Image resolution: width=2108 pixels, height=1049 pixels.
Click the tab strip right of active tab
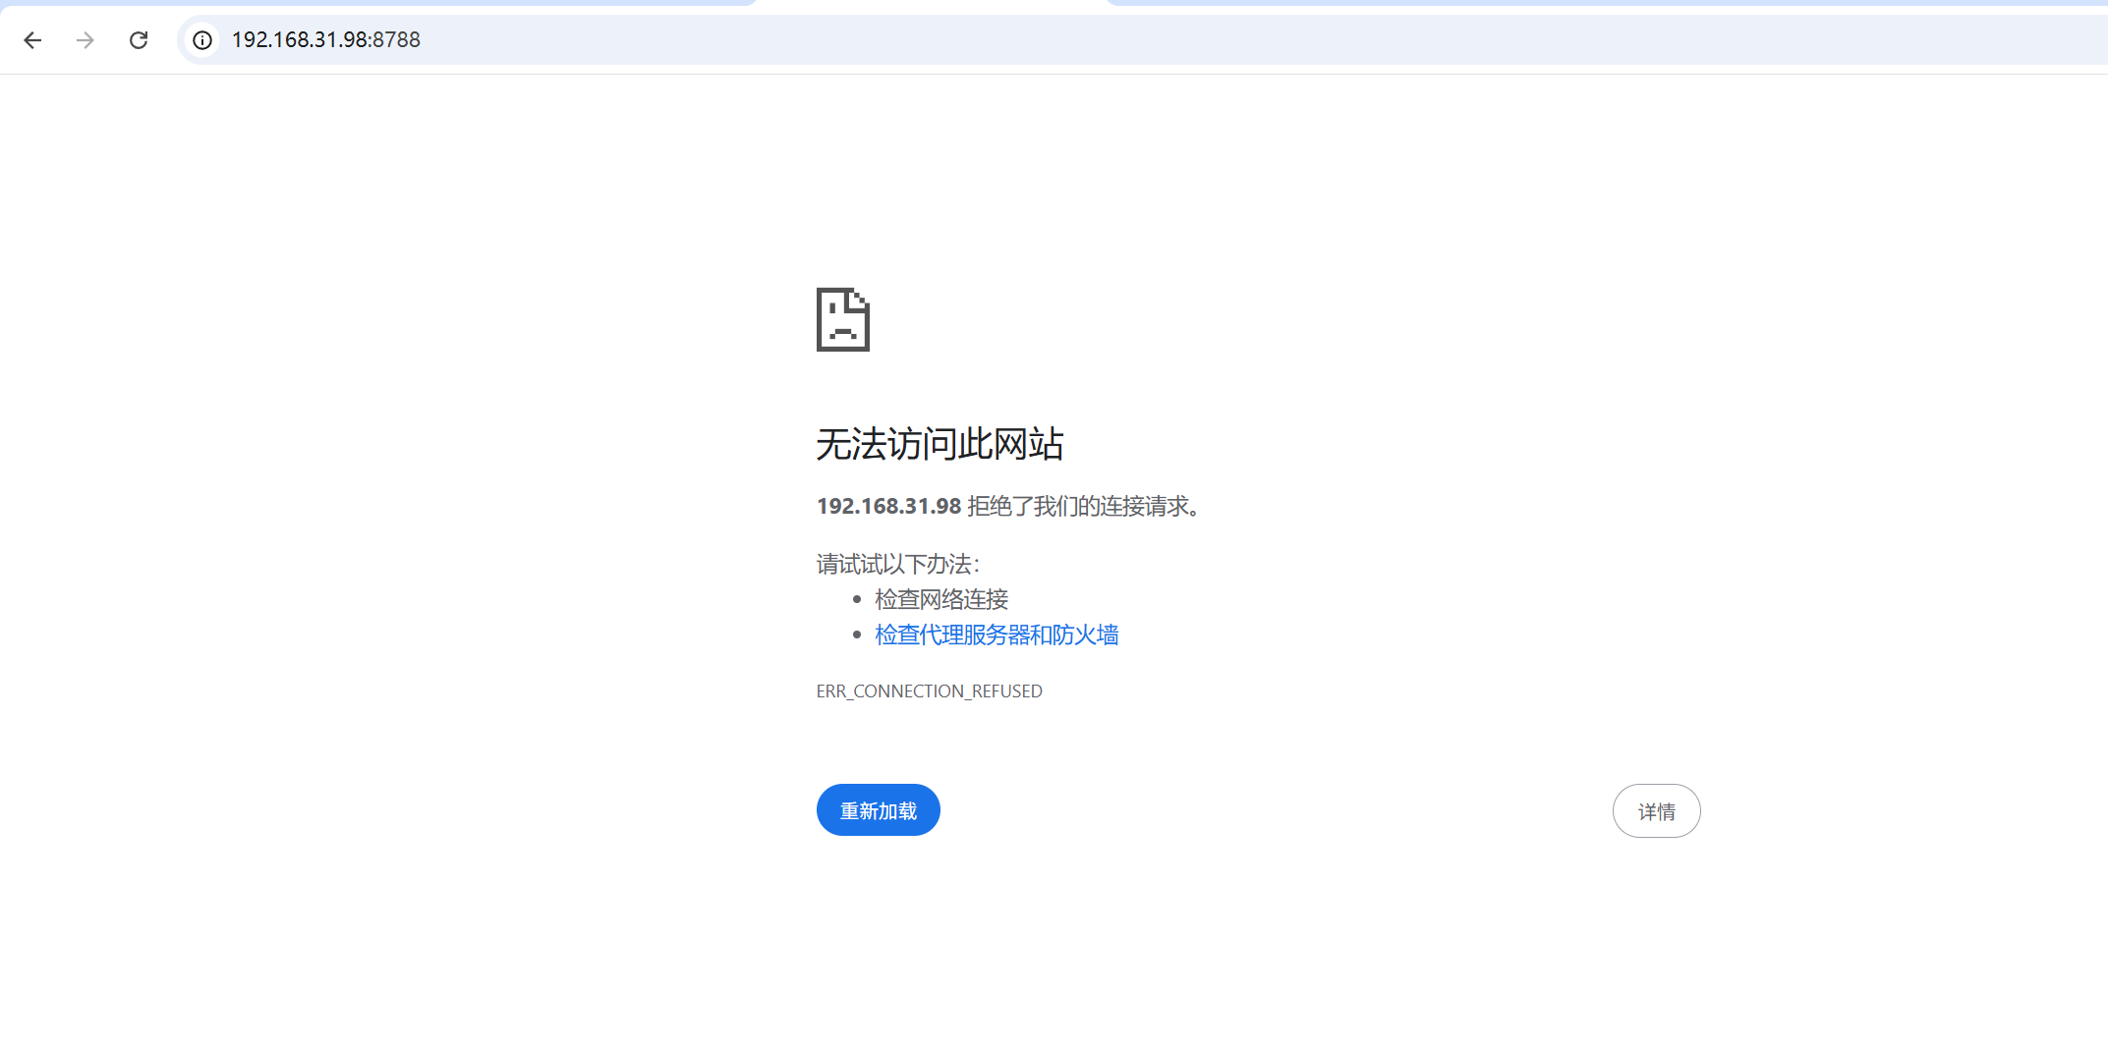click(1572, 3)
